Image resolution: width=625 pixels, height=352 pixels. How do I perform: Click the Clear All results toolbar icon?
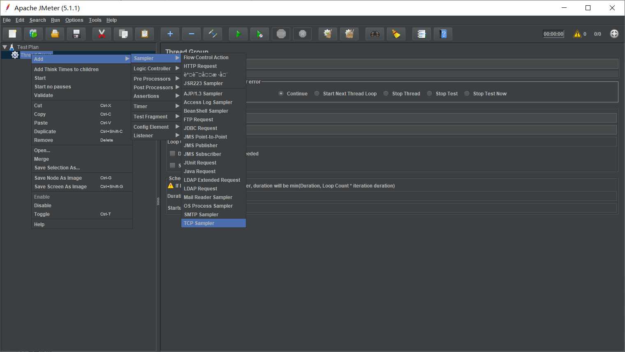(350, 34)
